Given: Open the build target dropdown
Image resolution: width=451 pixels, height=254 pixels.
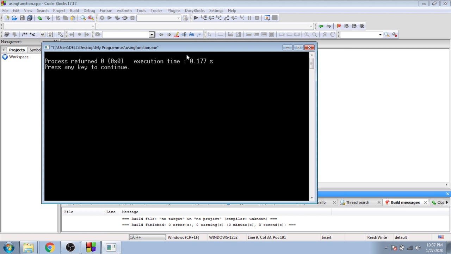Looking at the screenshot, I should [x=179, y=18].
